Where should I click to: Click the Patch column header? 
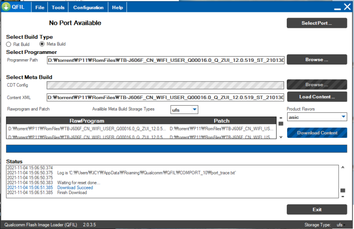coord(222,121)
